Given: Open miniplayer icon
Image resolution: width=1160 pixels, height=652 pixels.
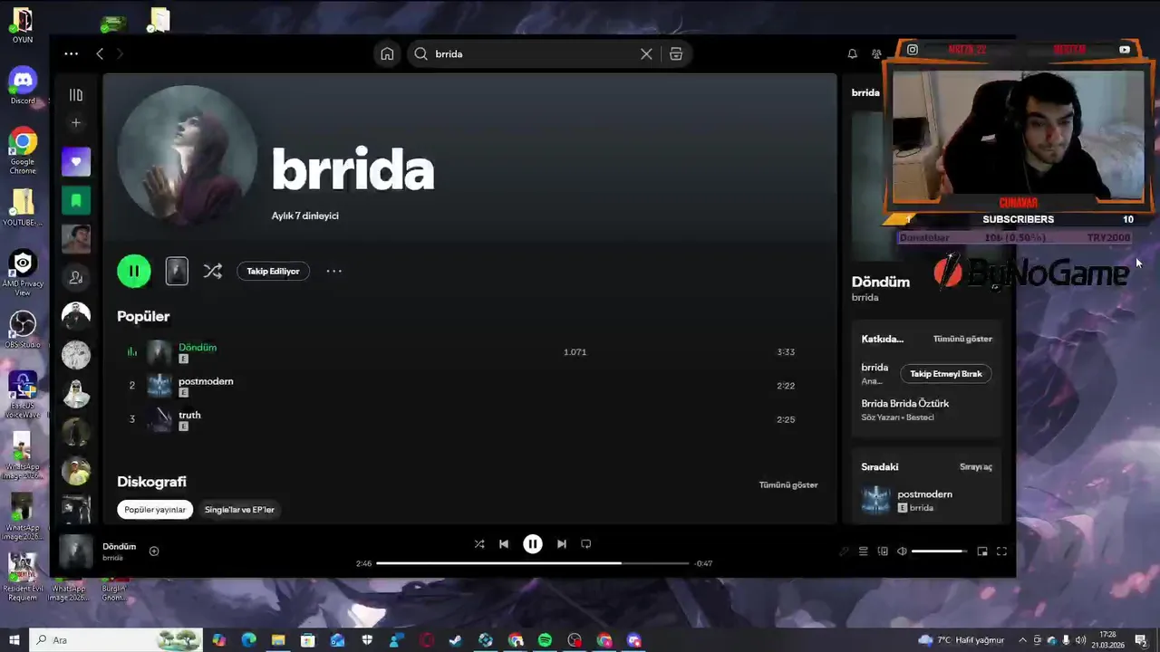Looking at the screenshot, I should pyautogui.click(x=982, y=551).
